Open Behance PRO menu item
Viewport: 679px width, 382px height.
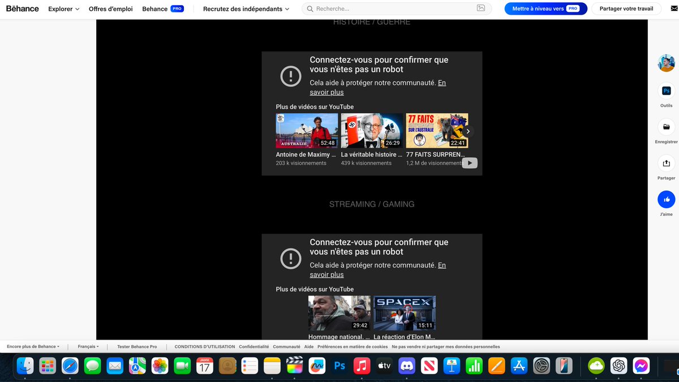pos(163,9)
